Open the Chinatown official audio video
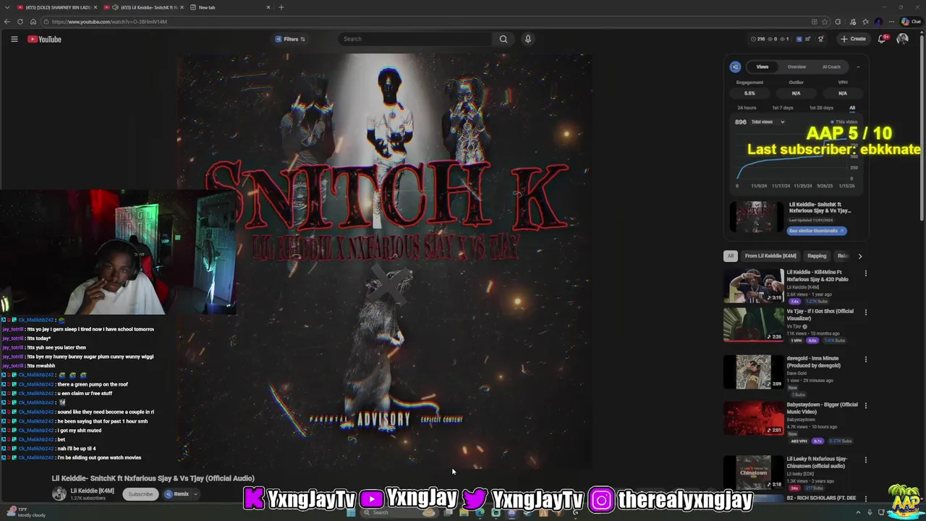 753,472
